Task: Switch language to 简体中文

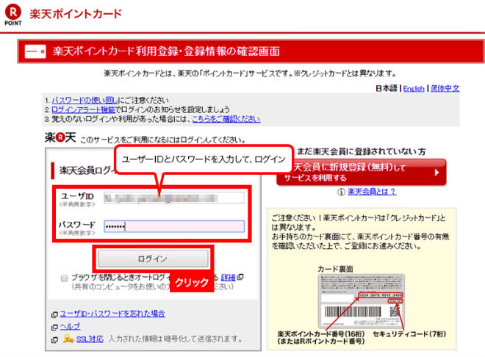Action: pos(445,88)
